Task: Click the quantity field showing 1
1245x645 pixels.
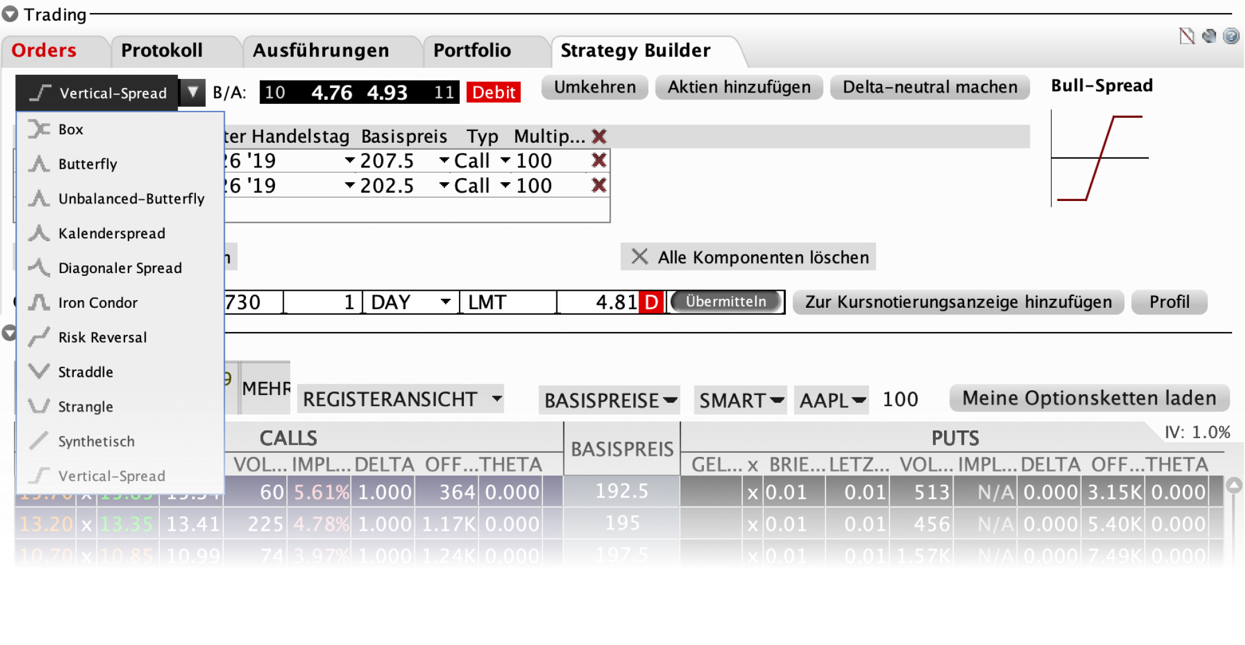Action: pos(322,302)
